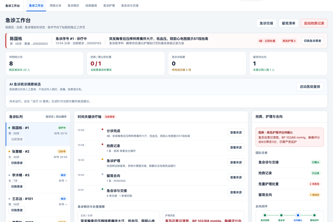Image resolution: width=333 pixels, height=222 pixels.
Task: Click the 待预检分诊 stat card
Action: tap(44, 63)
